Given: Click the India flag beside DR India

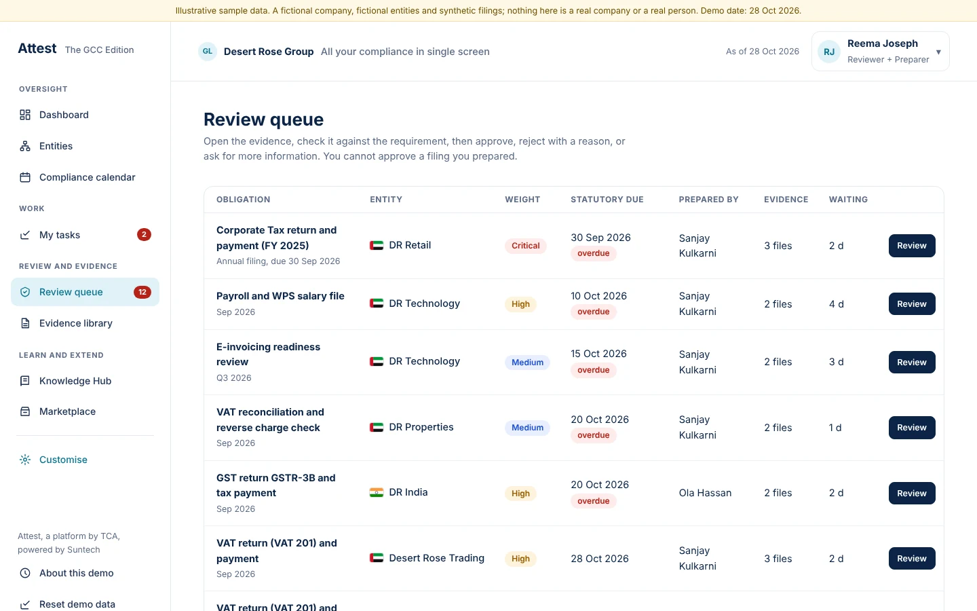Looking at the screenshot, I should pos(377,492).
